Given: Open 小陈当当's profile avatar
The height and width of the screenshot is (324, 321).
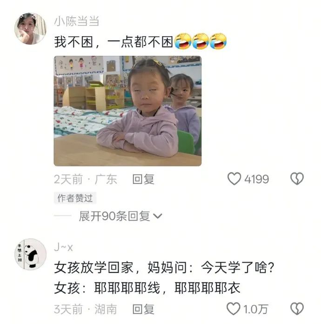Looking at the screenshot, I should click(x=30, y=29).
